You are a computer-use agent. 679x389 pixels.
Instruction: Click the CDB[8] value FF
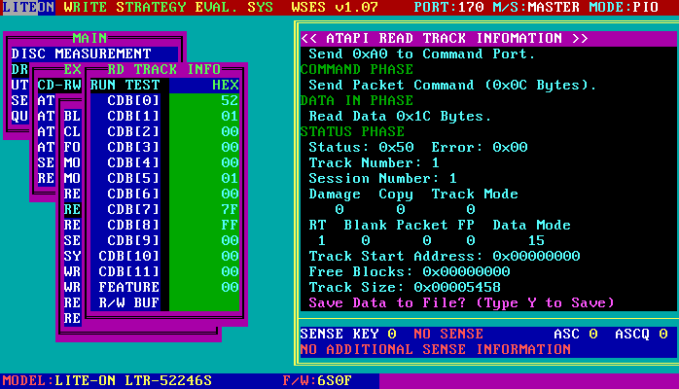pyautogui.click(x=229, y=225)
